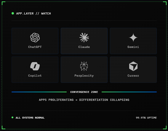Click the ChatGPT knot logo icon
This screenshot has width=168, height=131.
point(35,38)
